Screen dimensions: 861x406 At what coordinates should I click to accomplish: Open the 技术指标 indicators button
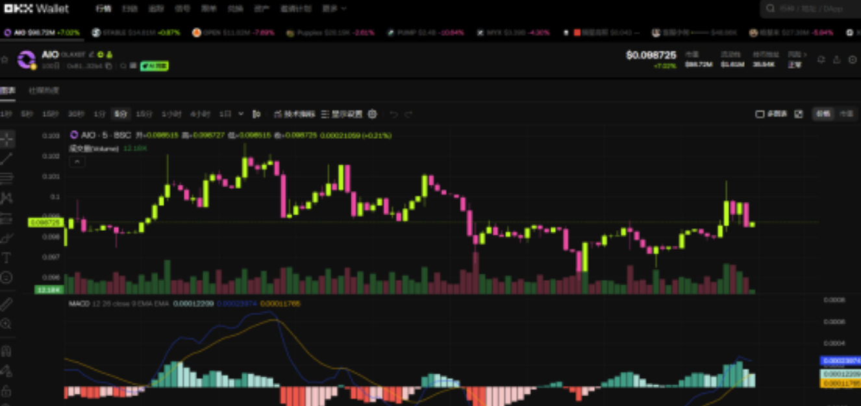point(295,114)
